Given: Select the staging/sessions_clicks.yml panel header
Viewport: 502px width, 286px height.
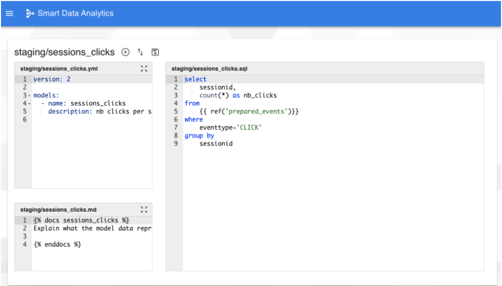Looking at the screenshot, I should tap(59, 69).
